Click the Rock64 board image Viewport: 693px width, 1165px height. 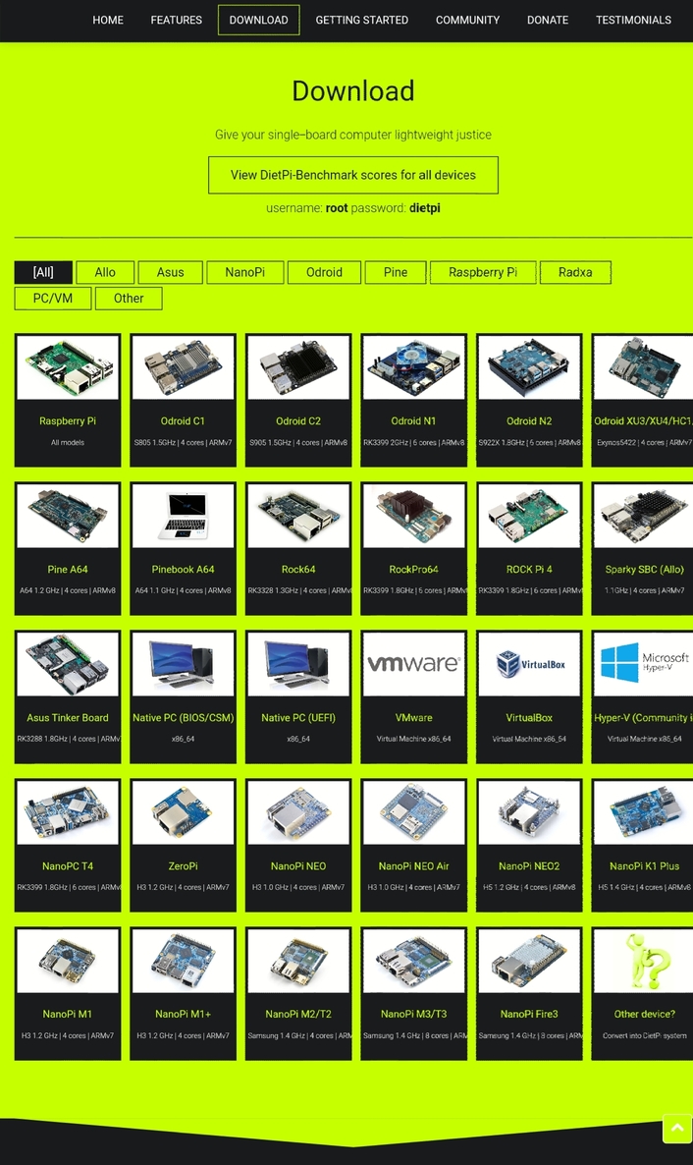pos(298,516)
